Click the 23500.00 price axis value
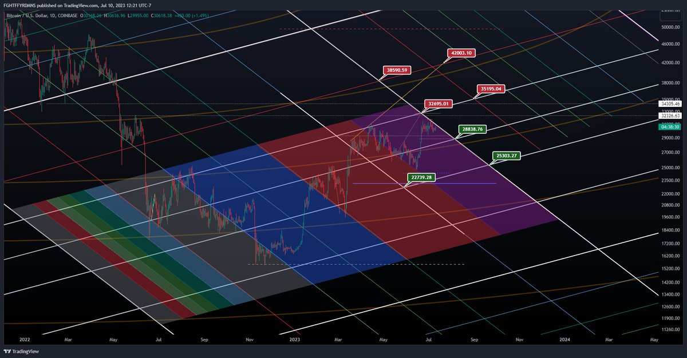687x358 pixels. 669,181
